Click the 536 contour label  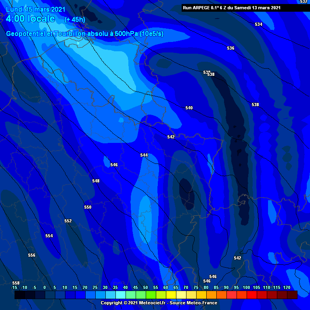click(230, 48)
